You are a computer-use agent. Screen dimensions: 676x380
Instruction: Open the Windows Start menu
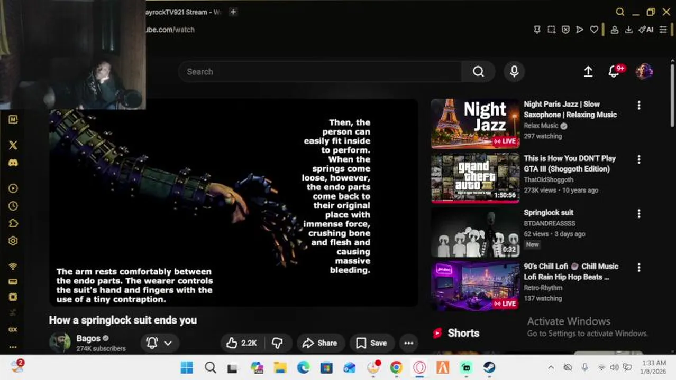[187, 367]
